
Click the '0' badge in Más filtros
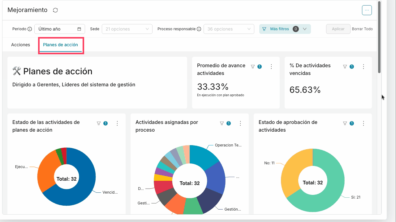(x=296, y=29)
